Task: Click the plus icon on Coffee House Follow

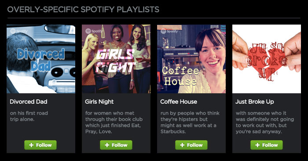Action: click(182, 145)
